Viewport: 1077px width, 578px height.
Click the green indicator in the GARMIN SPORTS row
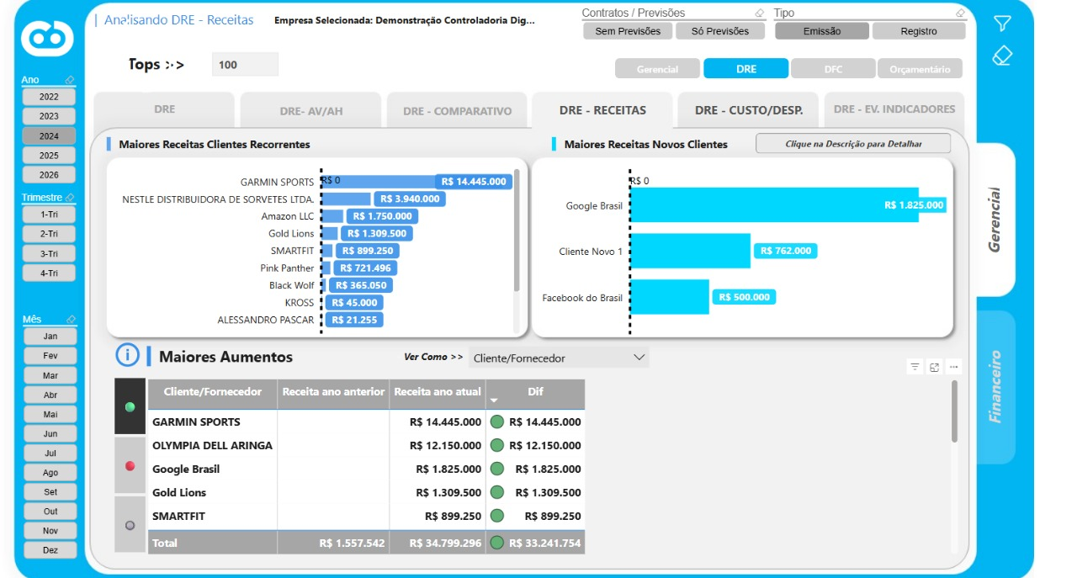pos(496,422)
